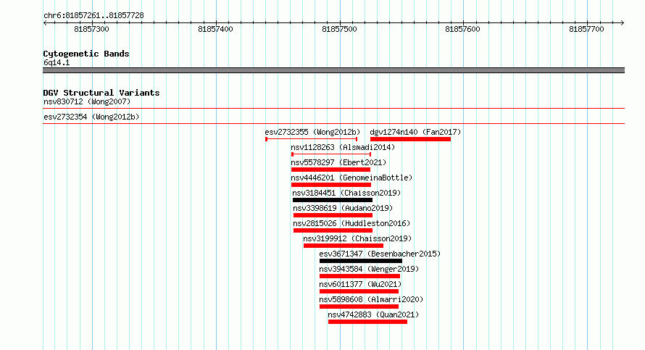Click the red bar under nsv3398619

pos(333,215)
